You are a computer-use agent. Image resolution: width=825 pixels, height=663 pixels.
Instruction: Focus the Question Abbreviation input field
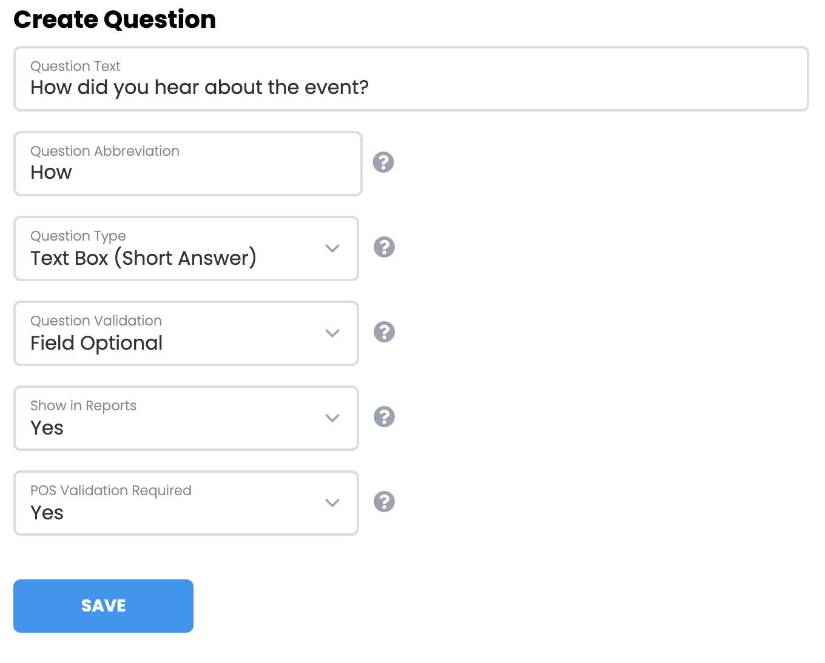click(188, 164)
